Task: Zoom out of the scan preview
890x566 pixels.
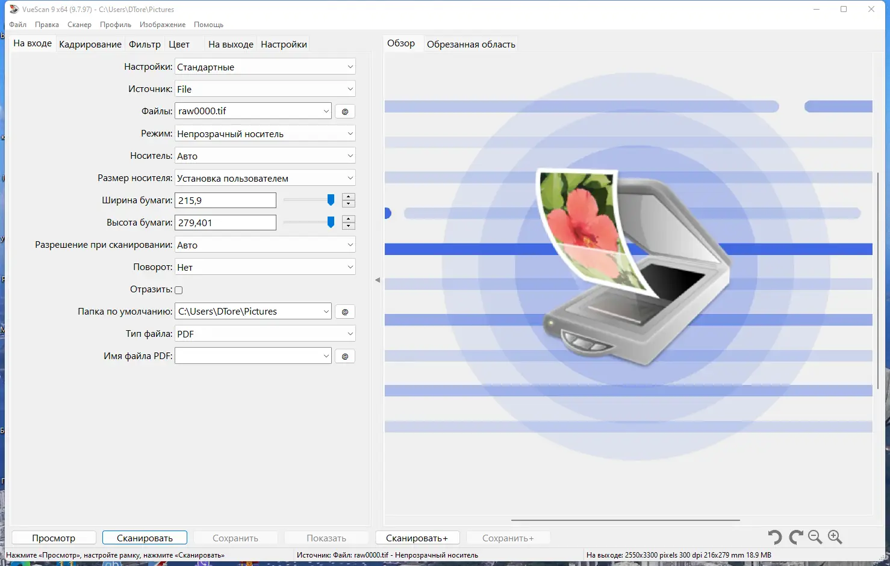Action: pos(815,537)
